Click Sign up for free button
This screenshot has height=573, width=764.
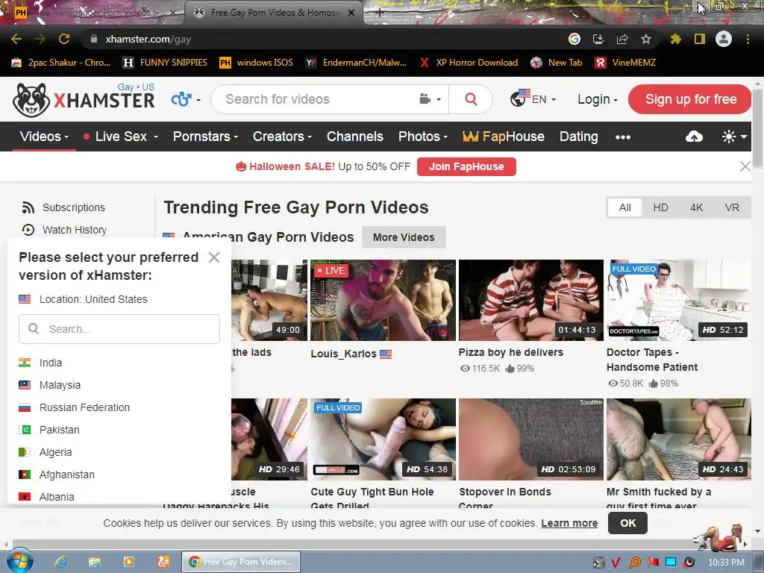tap(690, 99)
